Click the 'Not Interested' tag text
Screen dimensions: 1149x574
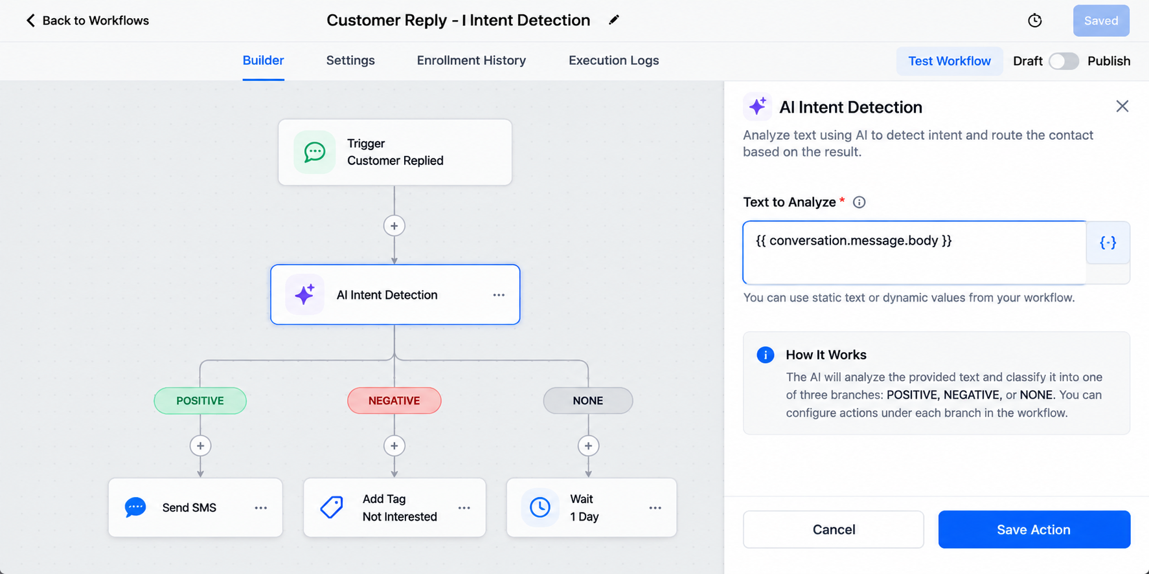coord(400,516)
